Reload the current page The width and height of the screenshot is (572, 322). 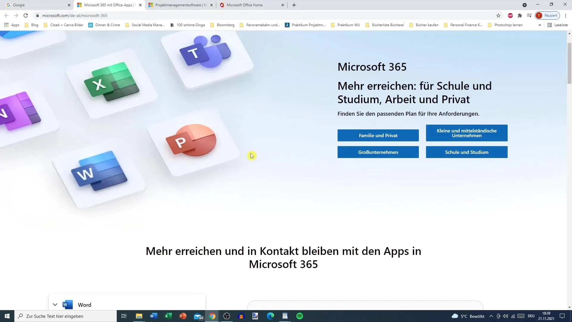coord(26,16)
